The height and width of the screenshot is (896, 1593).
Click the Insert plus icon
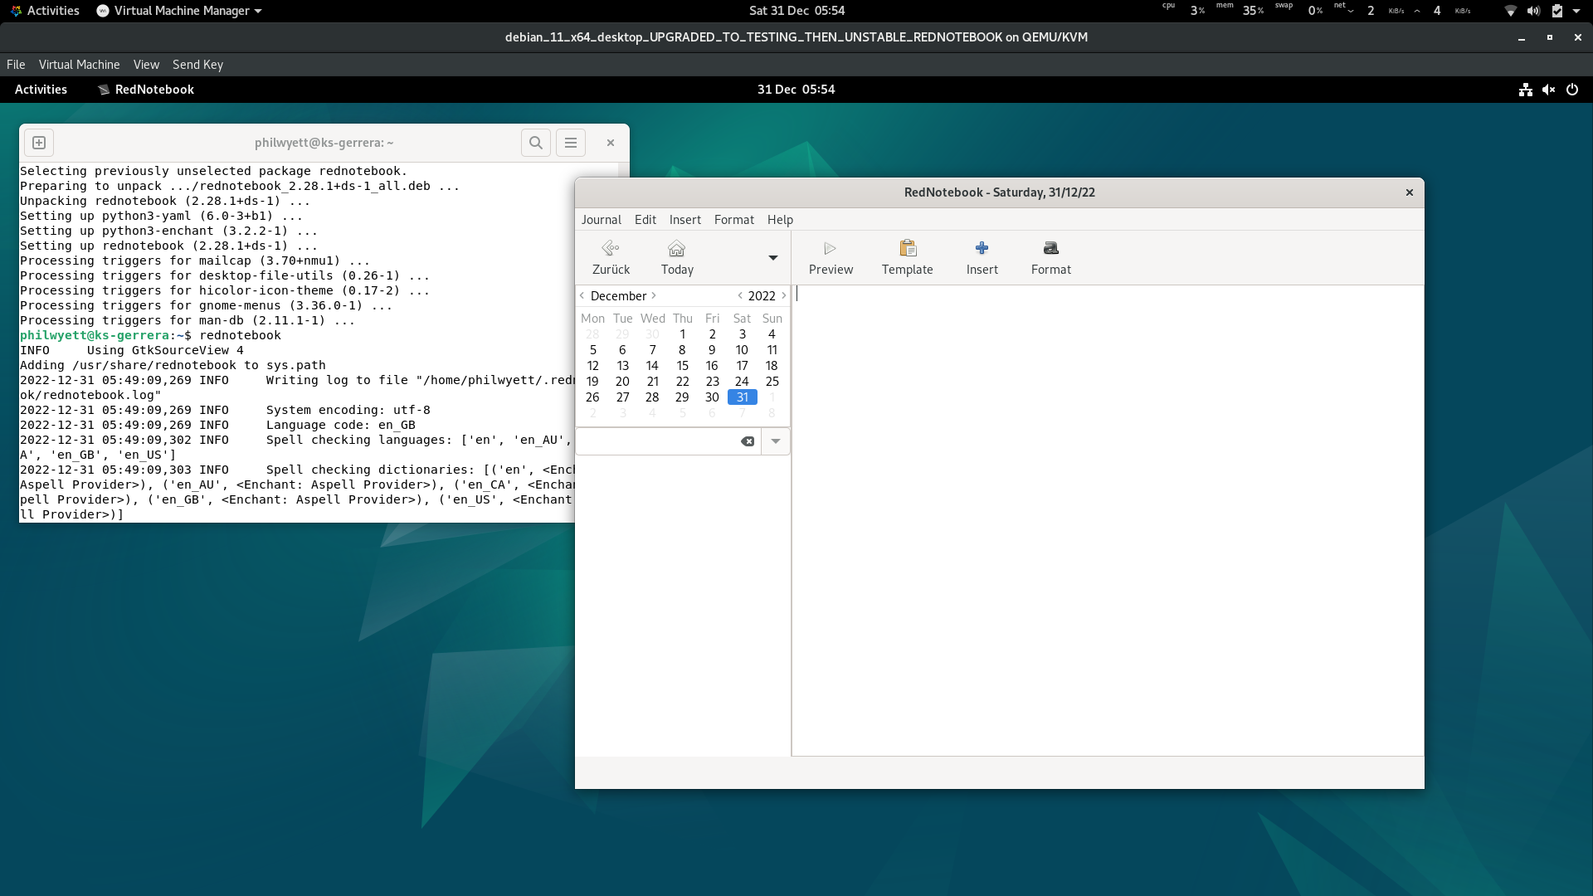(982, 249)
